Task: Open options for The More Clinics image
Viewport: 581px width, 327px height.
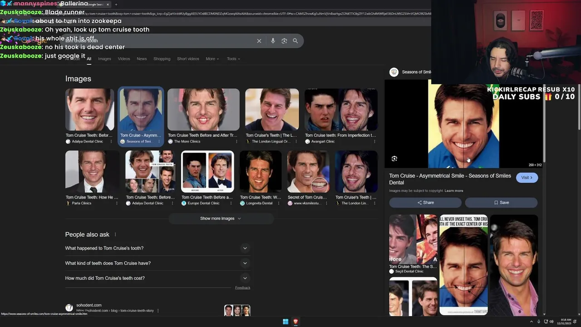Action: [236, 141]
